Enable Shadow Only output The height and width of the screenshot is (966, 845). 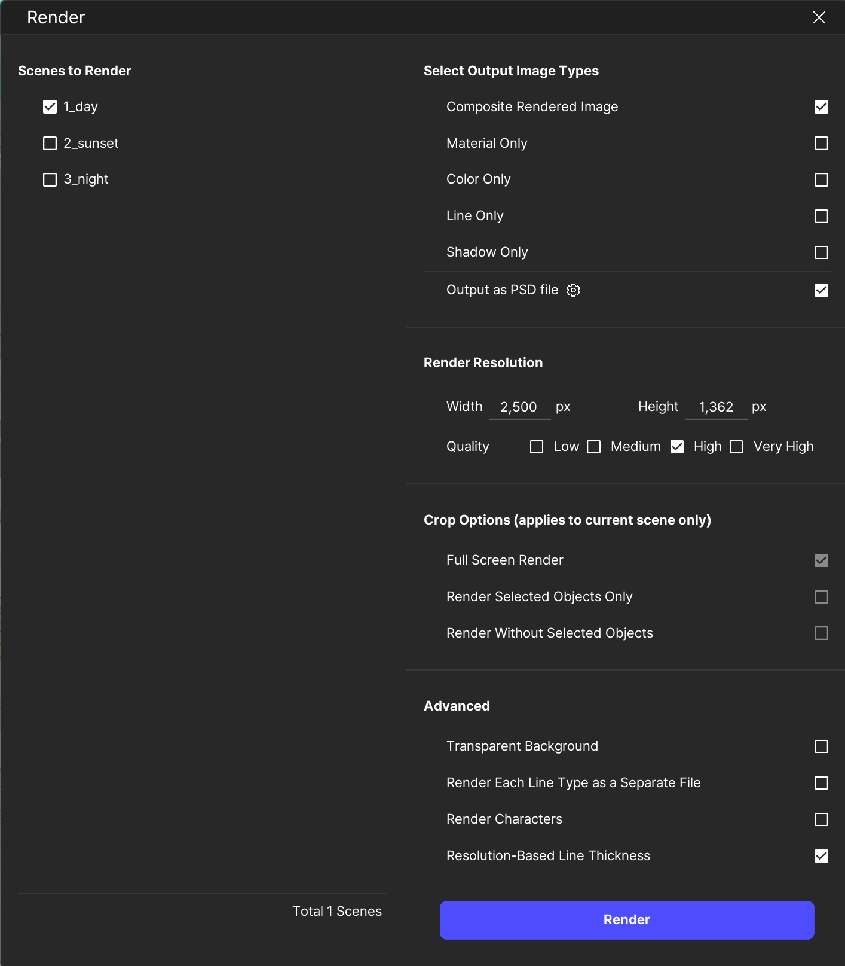click(x=821, y=252)
